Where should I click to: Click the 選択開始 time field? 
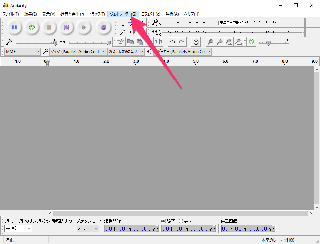tap(131, 228)
